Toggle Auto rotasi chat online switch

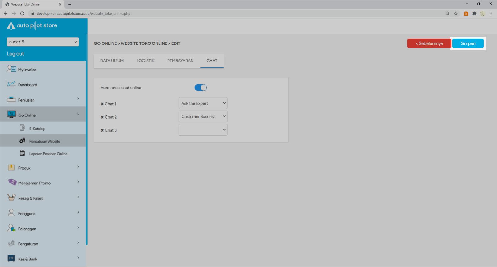coord(201,88)
